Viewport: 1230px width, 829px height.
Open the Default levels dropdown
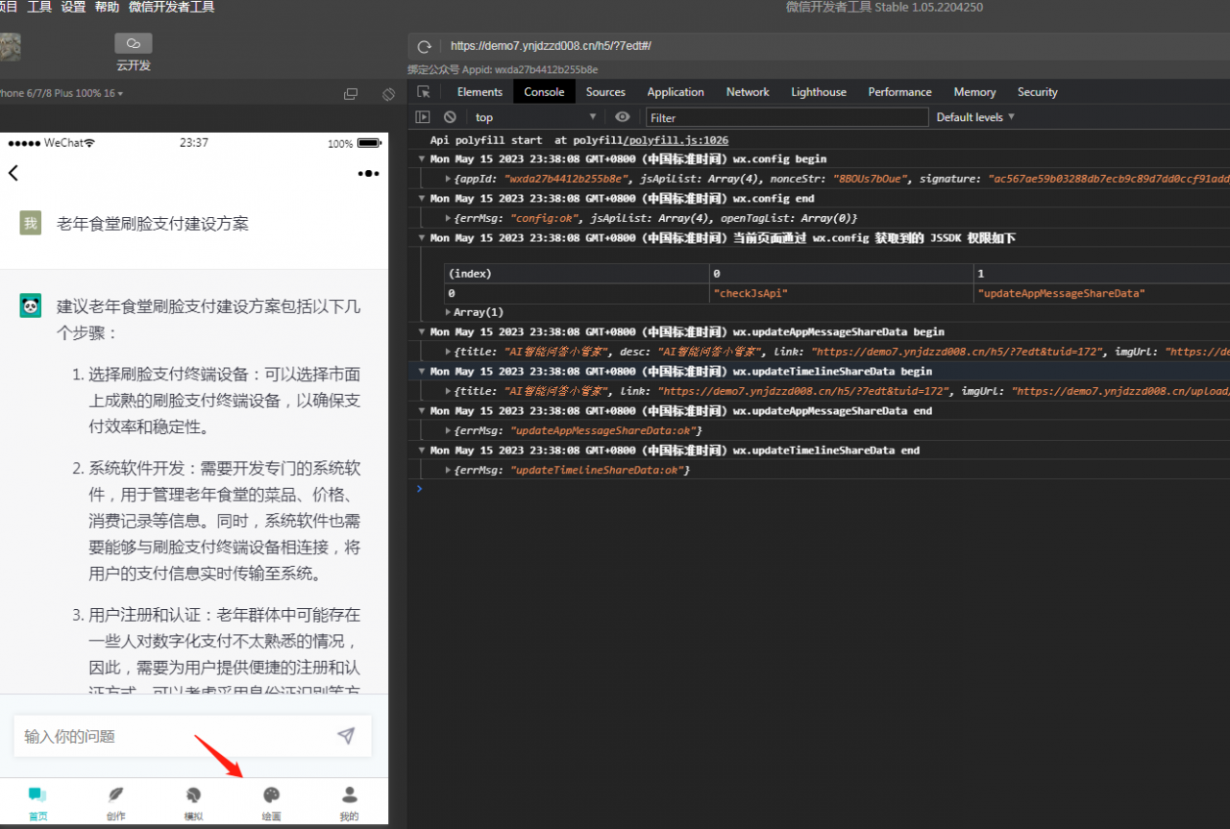point(975,117)
